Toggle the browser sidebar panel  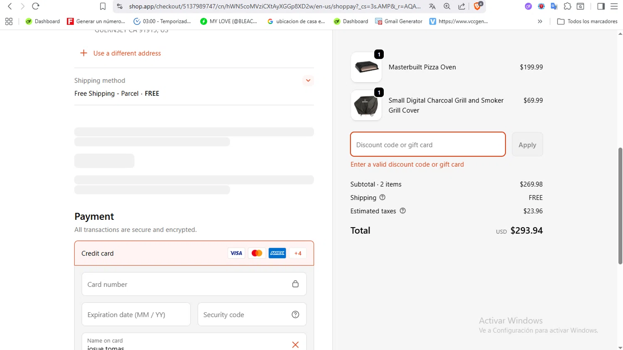[x=601, y=6]
